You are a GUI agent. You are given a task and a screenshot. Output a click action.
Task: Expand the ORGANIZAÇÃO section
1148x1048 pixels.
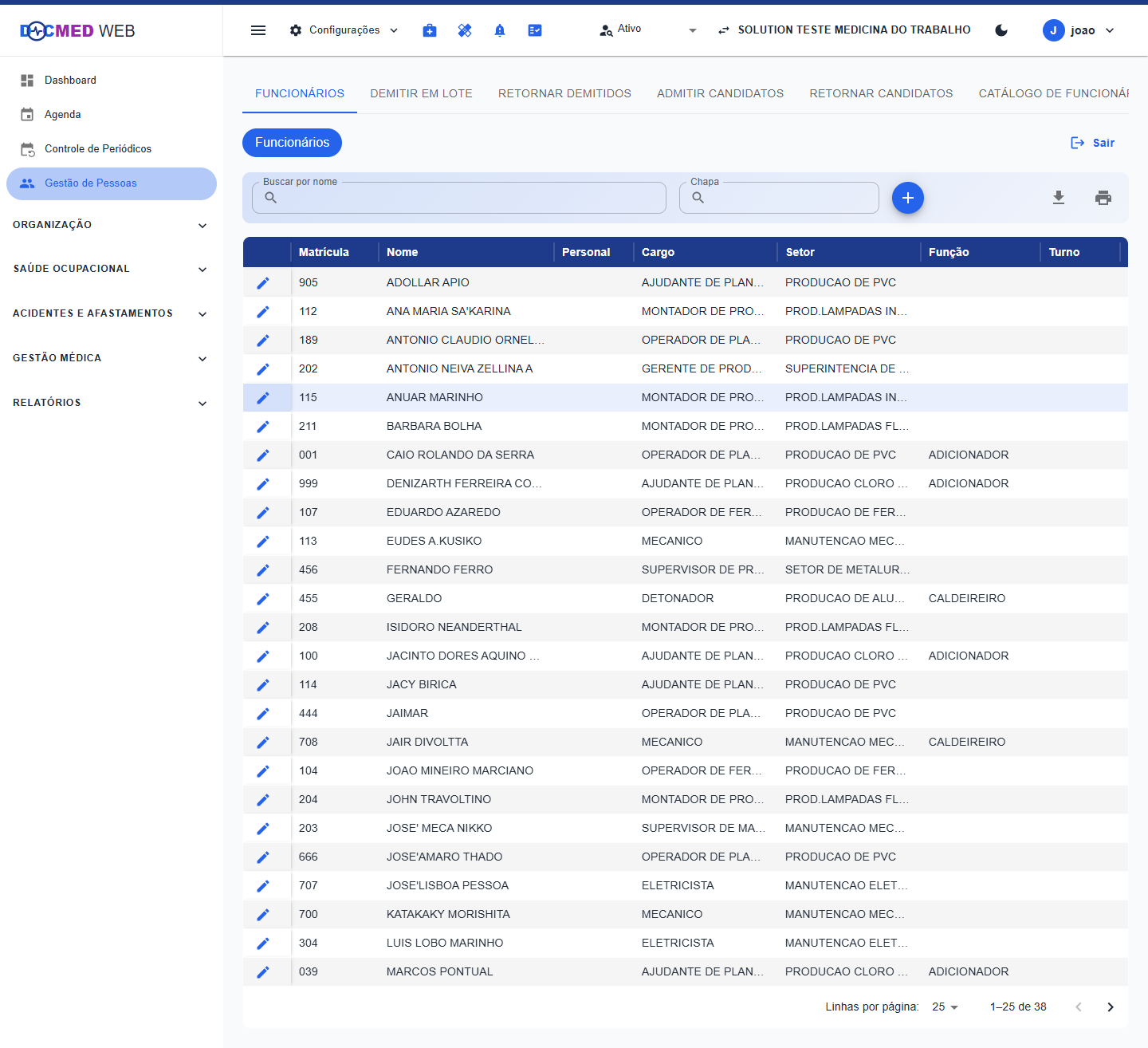click(111, 225)
